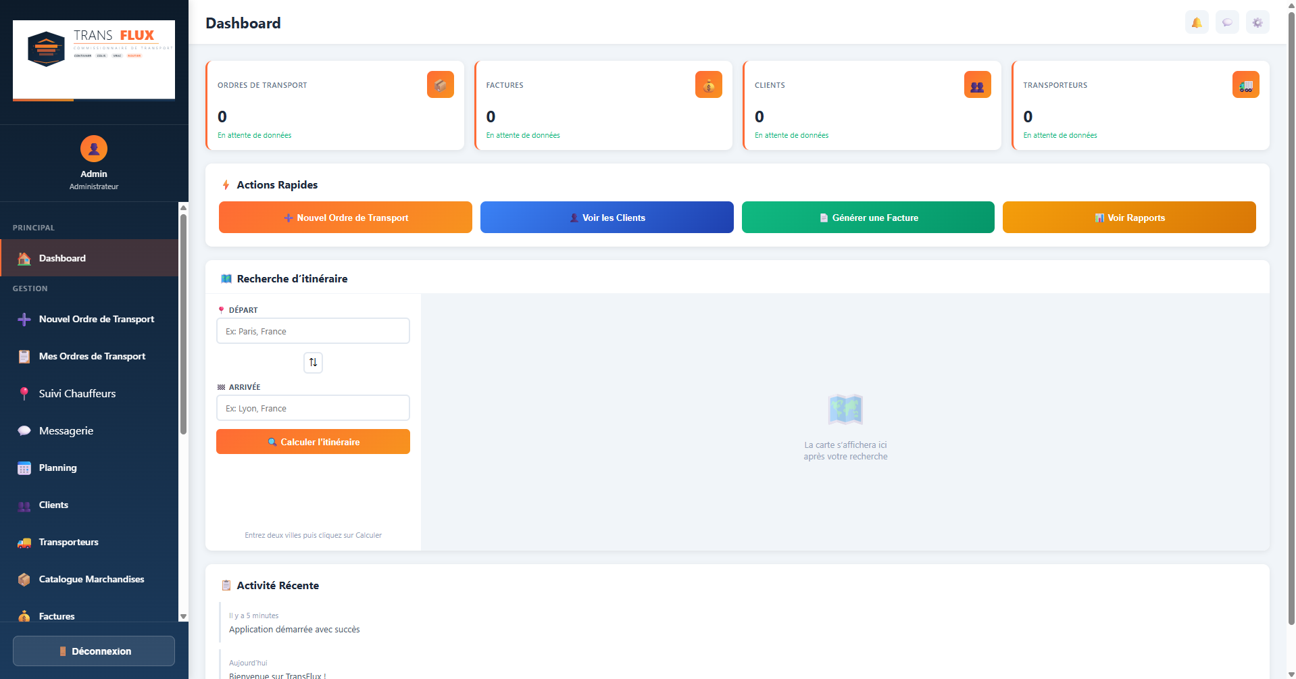Screen dimensions: 1296x679
Task: Open the Admin profile avatar
Action: [x=93, y=149]
